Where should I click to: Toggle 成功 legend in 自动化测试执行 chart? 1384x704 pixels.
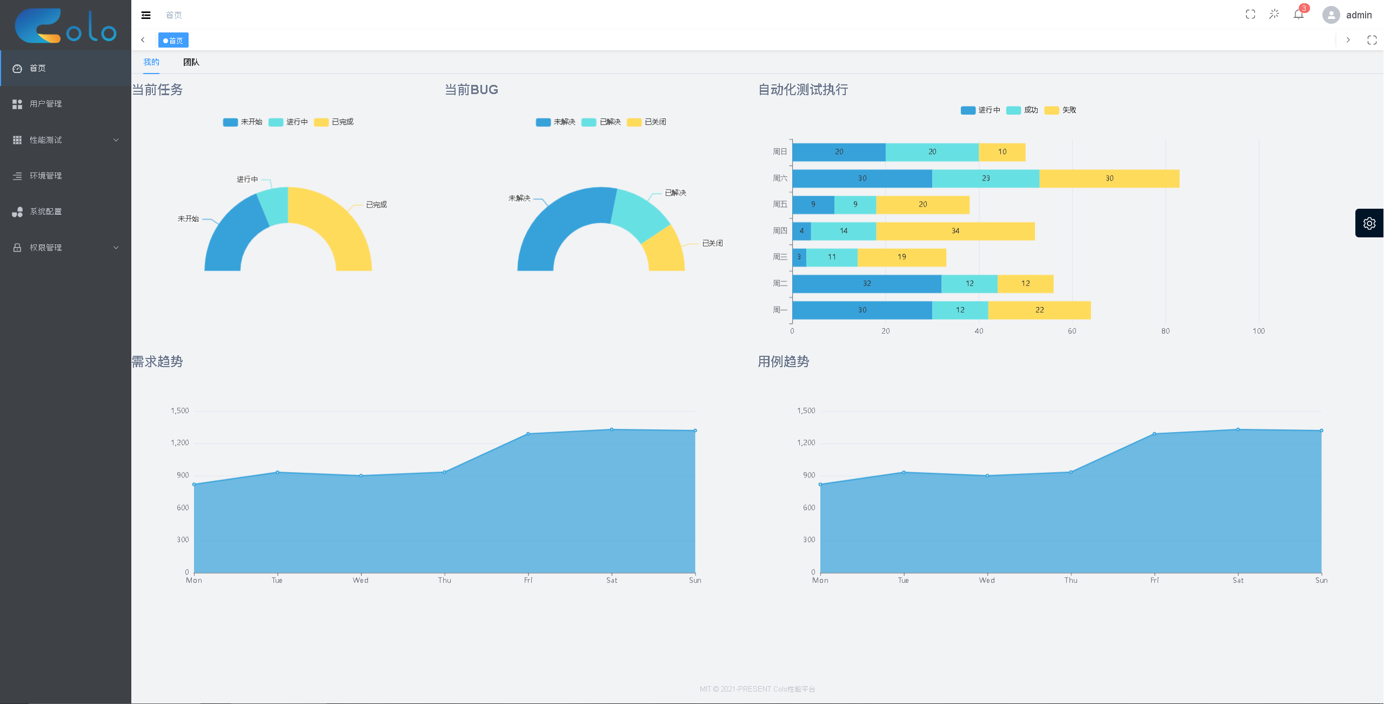[x=1022, y=110]
